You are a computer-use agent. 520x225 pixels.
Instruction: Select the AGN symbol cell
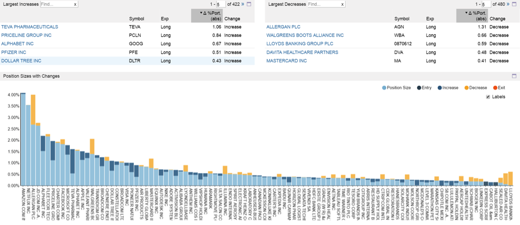point(398,27)
